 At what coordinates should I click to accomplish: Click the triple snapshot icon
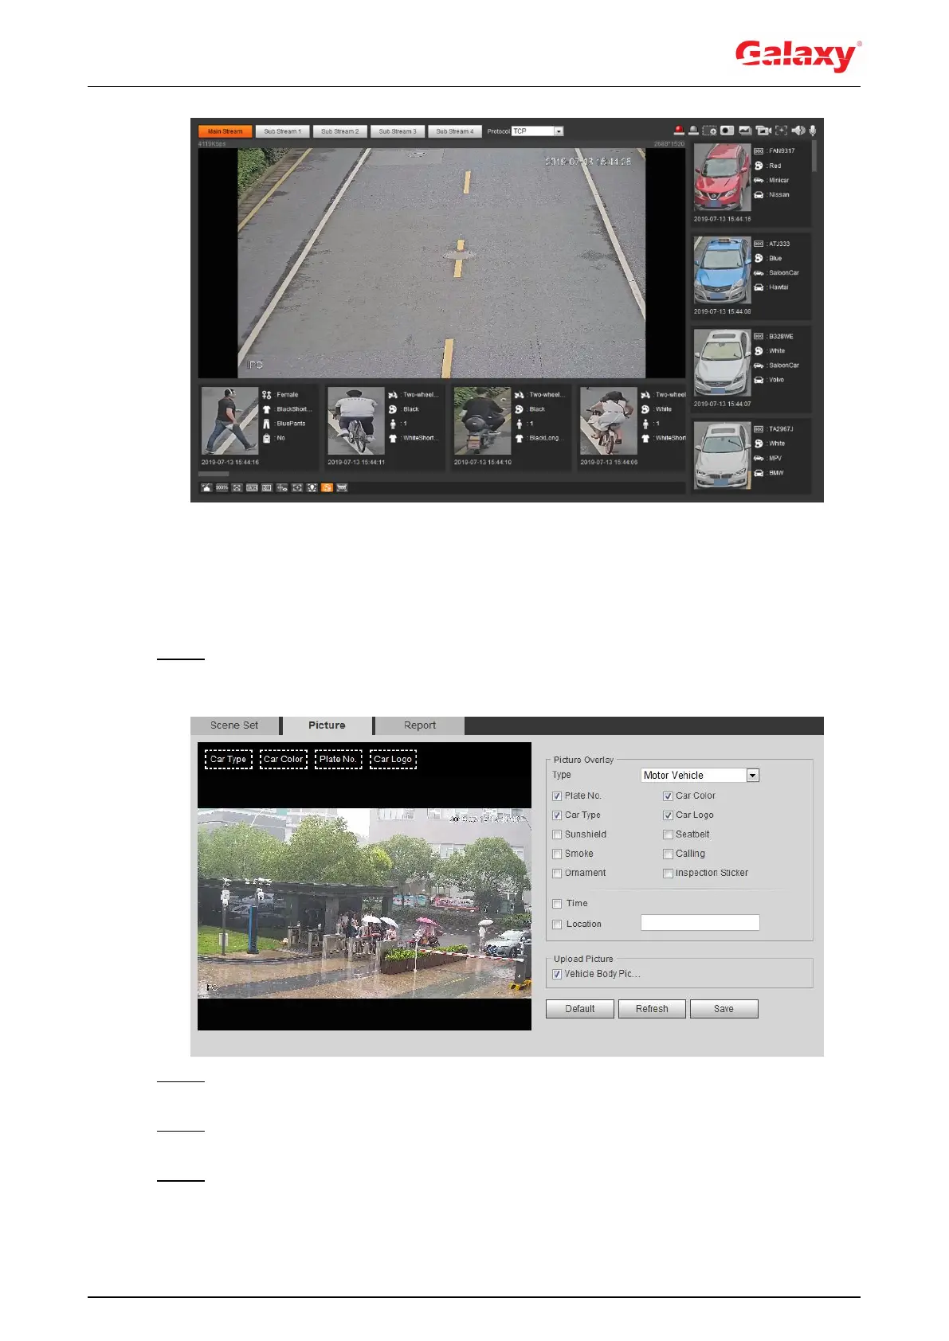[745, 130]
